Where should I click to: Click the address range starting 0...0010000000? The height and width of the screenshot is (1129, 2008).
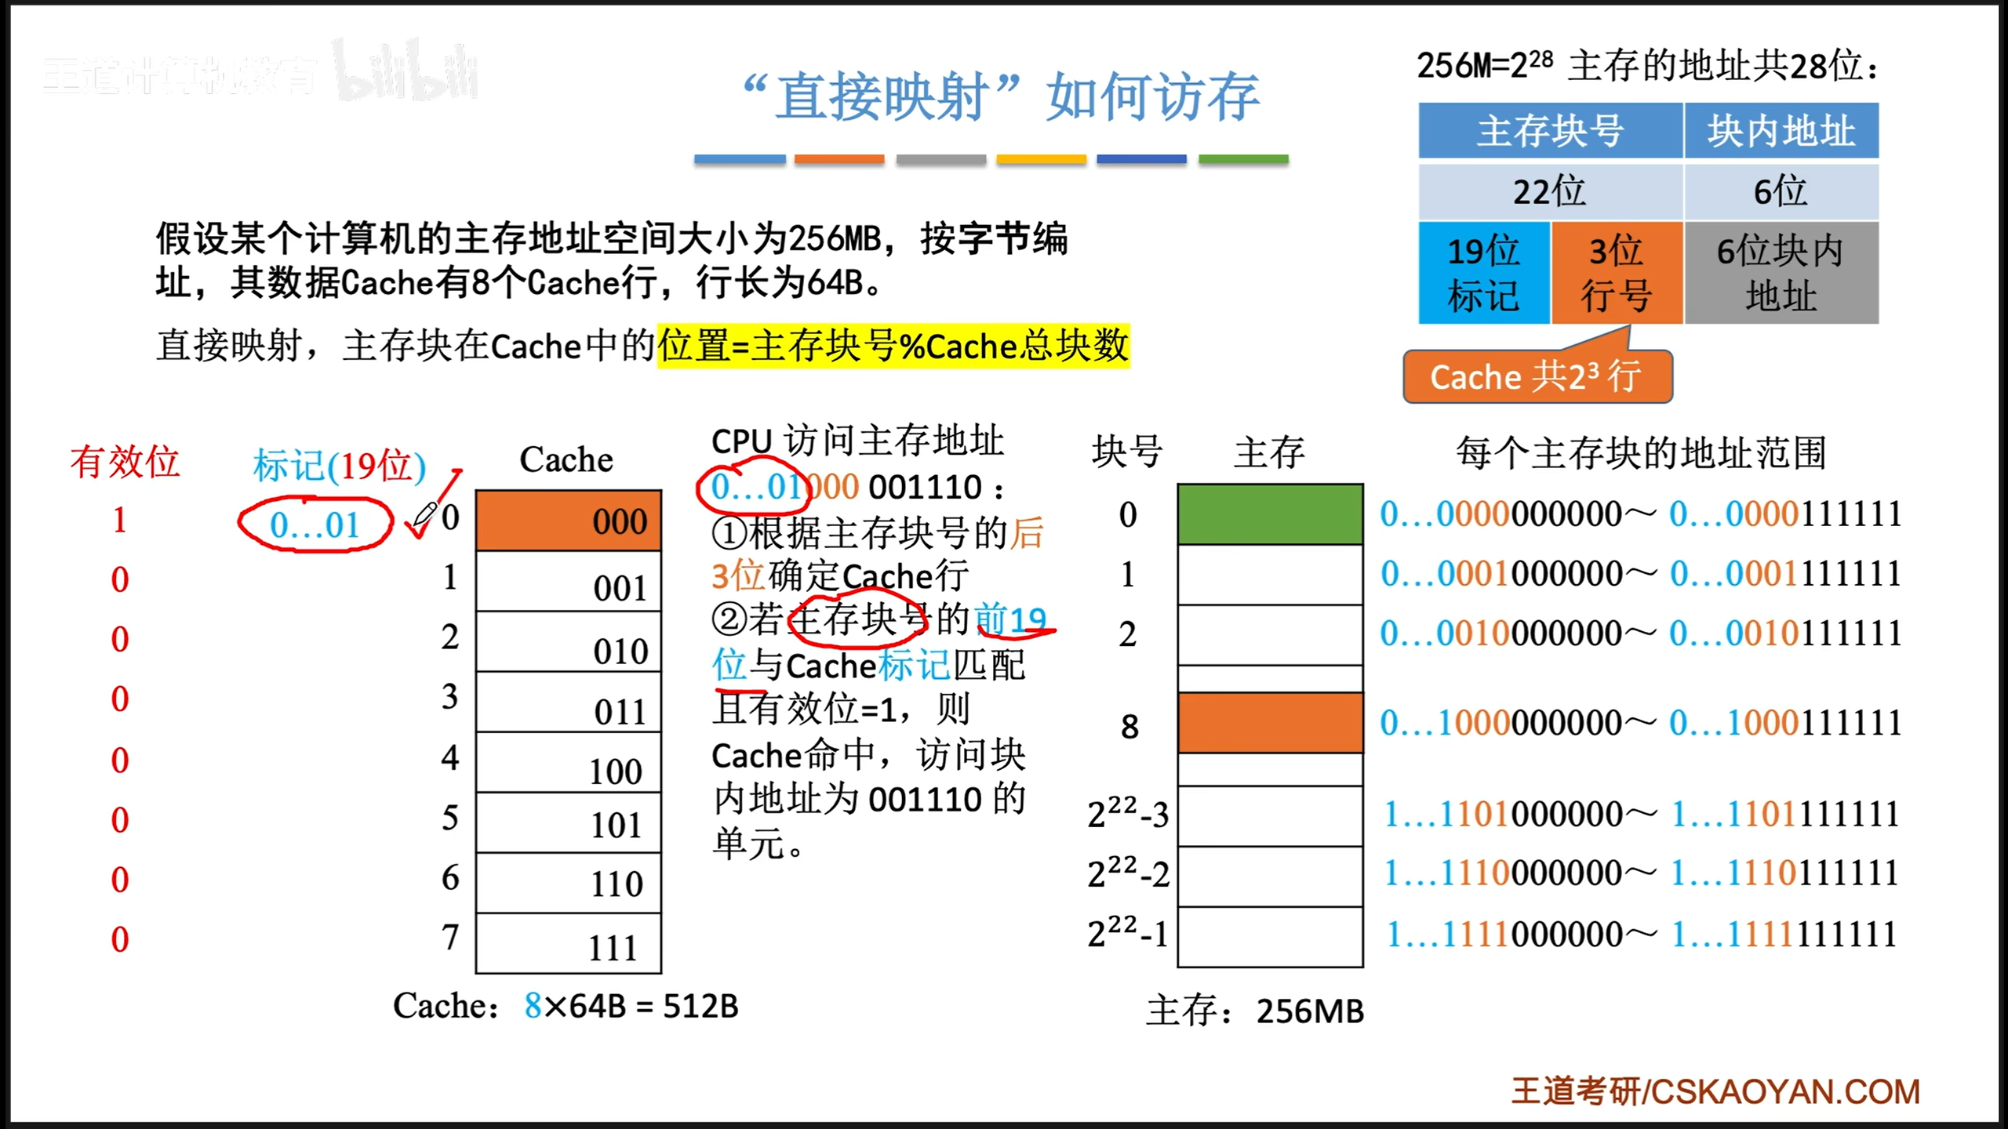1641,633
